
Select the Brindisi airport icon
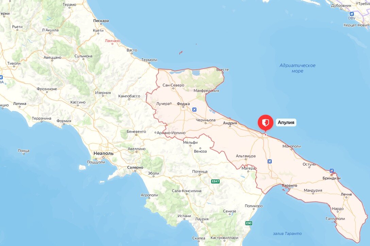pos(332,171)
